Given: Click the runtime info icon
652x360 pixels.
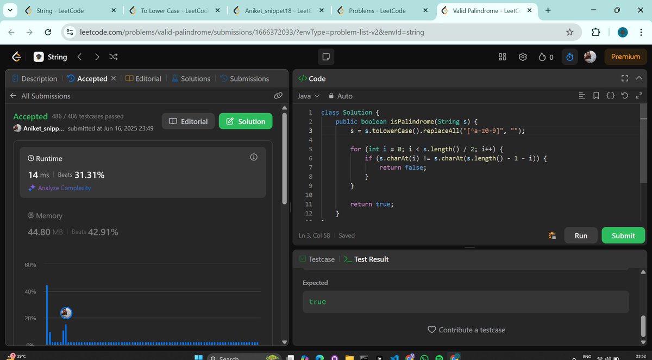Looking at the screenshot, I should pyautogui.click(x=253, y=157).
